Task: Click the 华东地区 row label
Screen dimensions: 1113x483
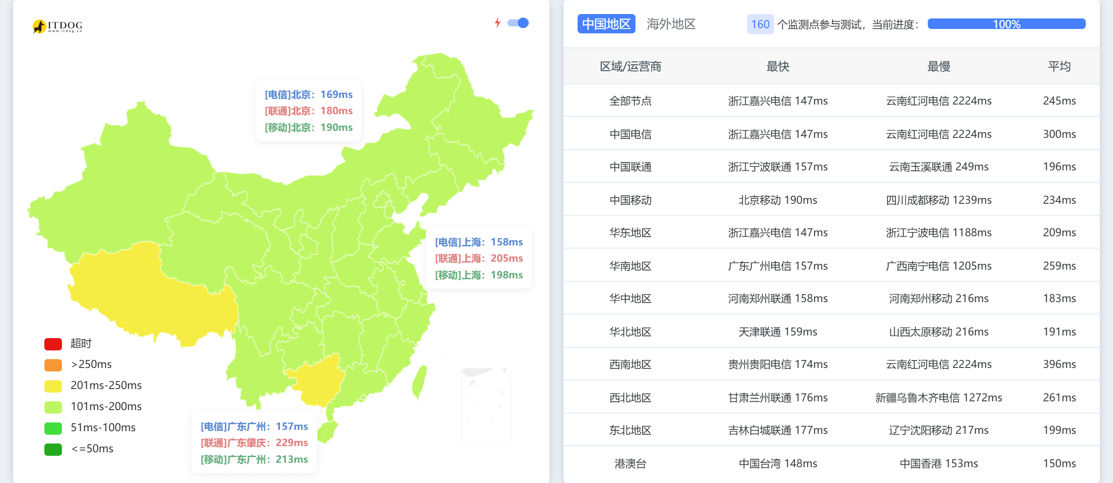Action: 630,232
